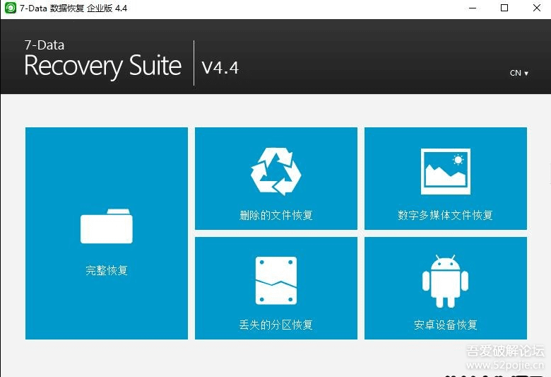Click the 完整恢复 label
551x377 pixels.
[x=107, y=270]
